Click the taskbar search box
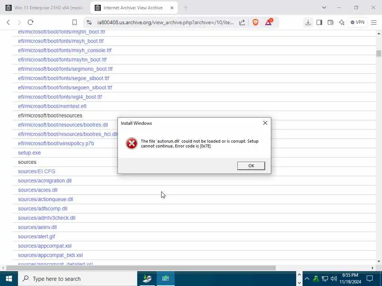The width and height of the screenshot is (382, 286). tap(78, 279)
